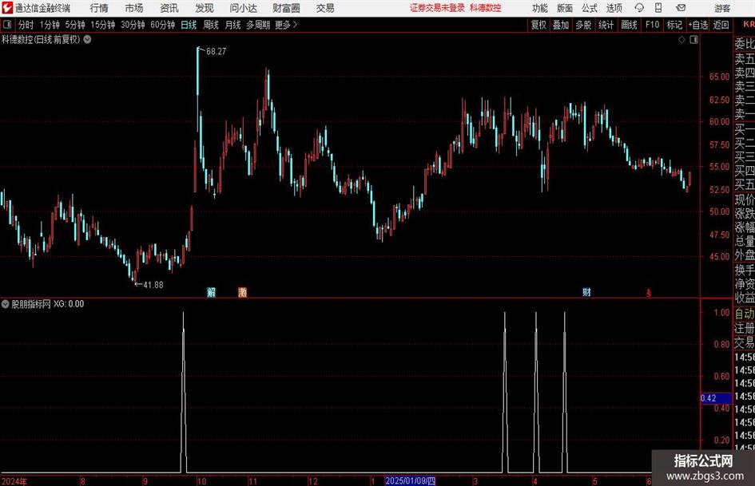Open the 版面 menu
The image size is (755, 486).
564,8
